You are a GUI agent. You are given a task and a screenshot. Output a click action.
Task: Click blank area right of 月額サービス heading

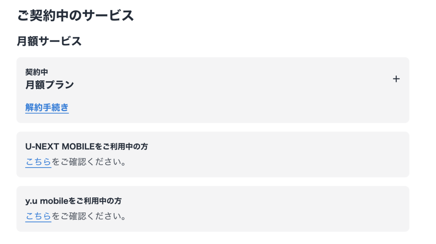[255, 41]
